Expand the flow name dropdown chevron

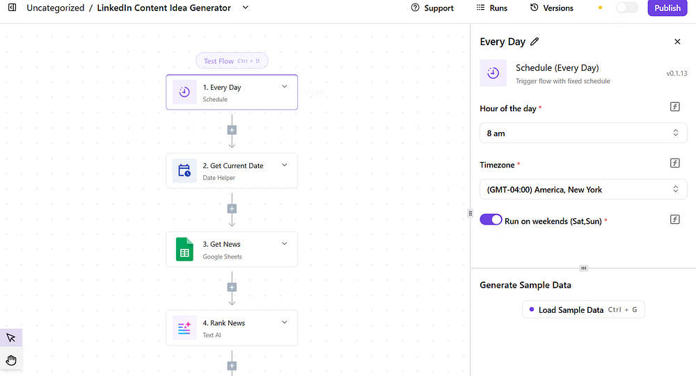coord(245,8)
